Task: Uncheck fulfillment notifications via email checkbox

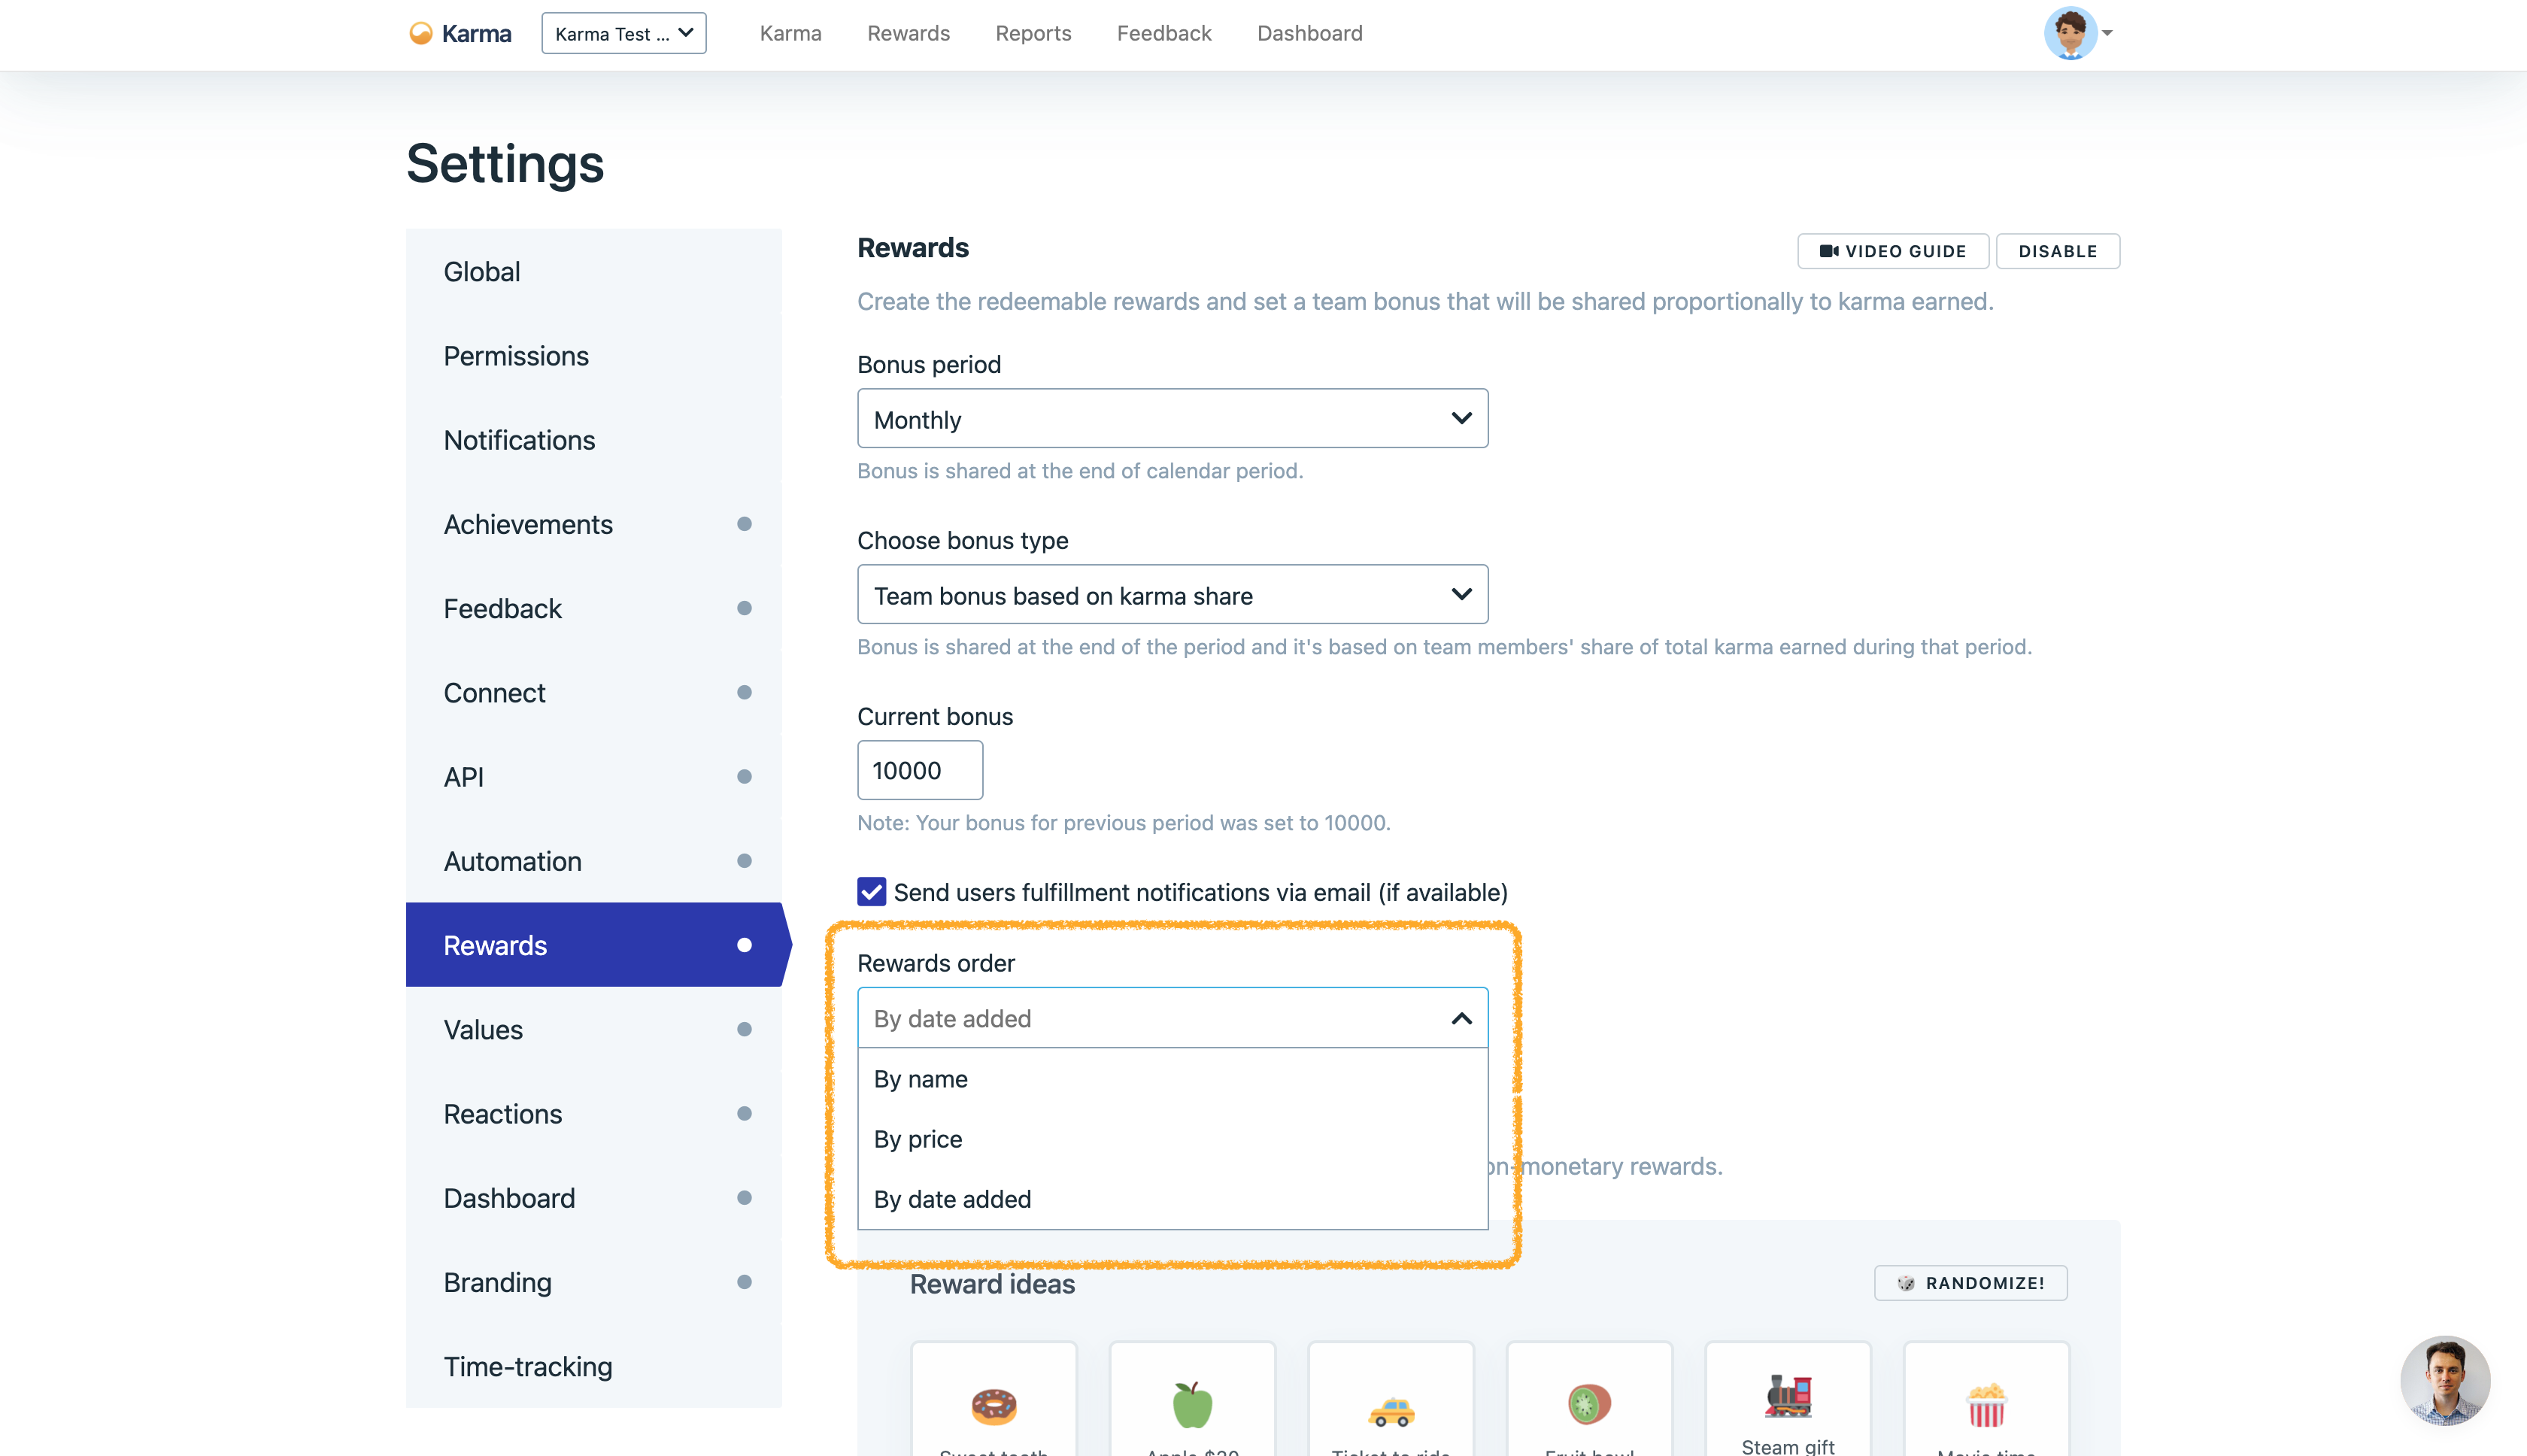Action: pyautogui.click(x=871, y=892)
